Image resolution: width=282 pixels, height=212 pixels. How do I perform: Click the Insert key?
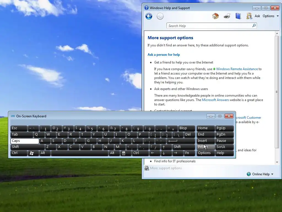[x=205, y=141]
